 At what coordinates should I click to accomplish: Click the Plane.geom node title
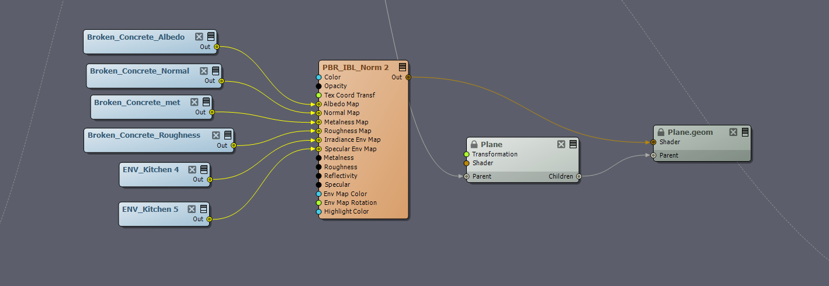pos(691,132)
